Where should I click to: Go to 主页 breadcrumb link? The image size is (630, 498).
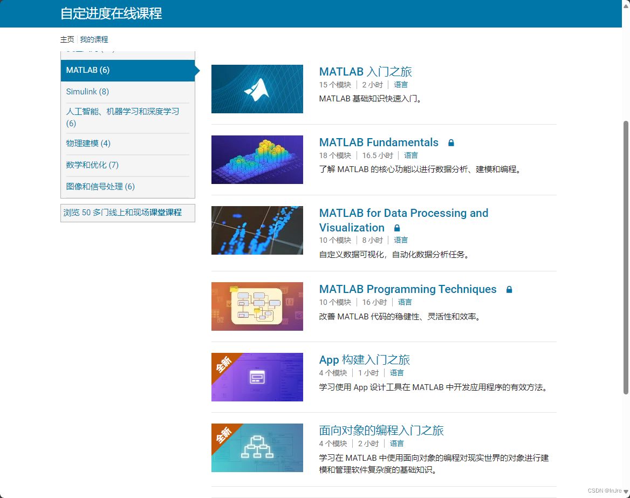pyautogui.click(x=67, y=39)
